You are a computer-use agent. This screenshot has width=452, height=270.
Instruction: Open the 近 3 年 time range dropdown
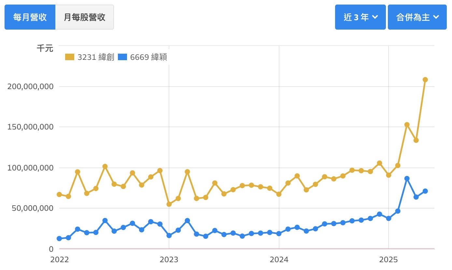tap(360, 17)
